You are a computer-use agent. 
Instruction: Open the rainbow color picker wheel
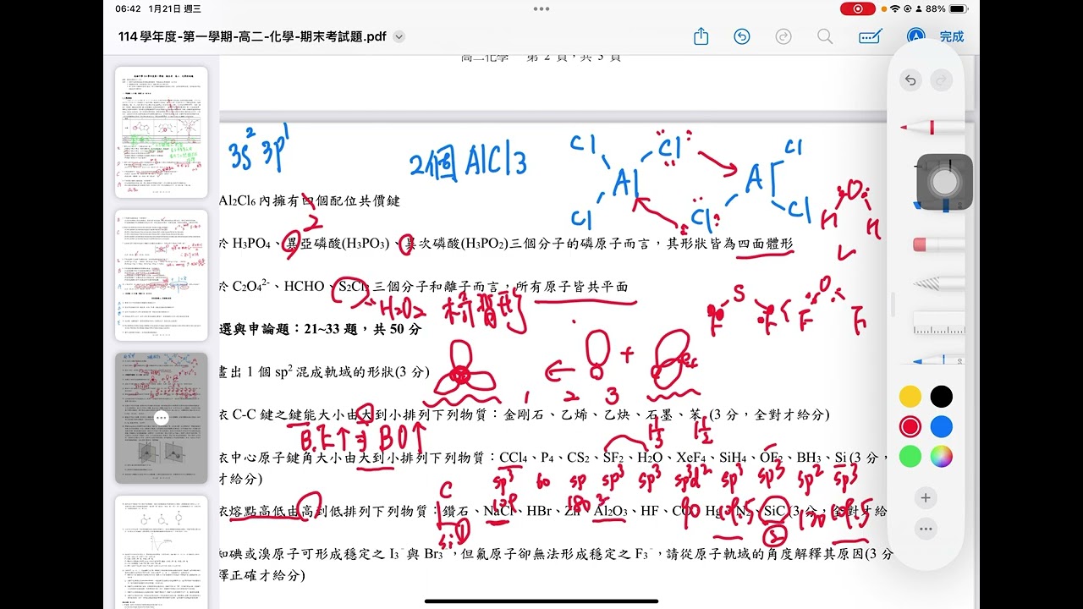[x=941, y=457]
